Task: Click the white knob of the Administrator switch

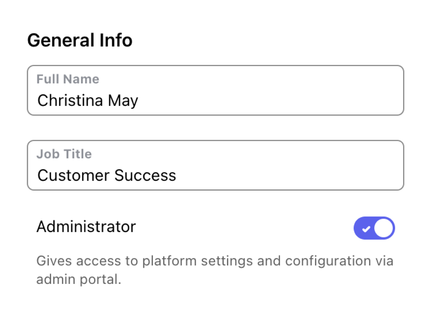Action: 384,228
